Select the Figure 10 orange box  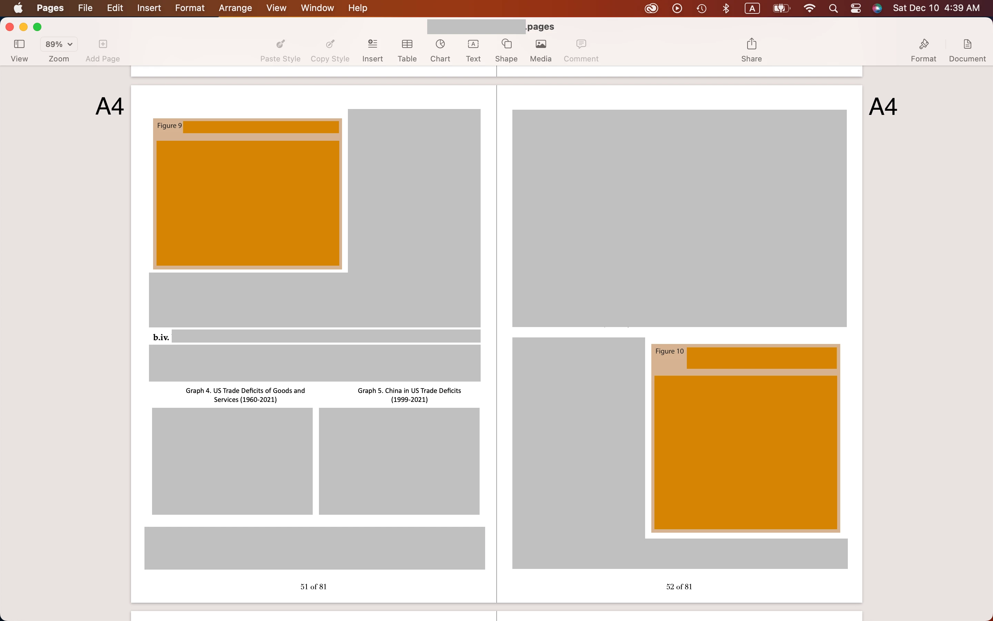tap(745, 452)
